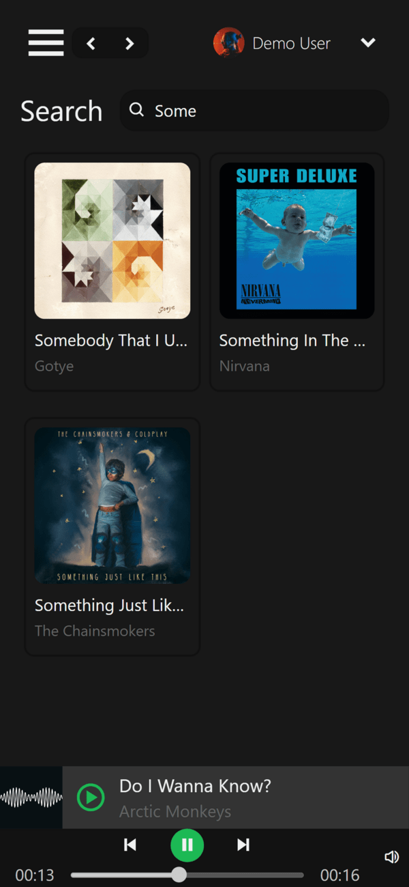
Task: Pause playback with the green button
Action: (x=187, y=845)
